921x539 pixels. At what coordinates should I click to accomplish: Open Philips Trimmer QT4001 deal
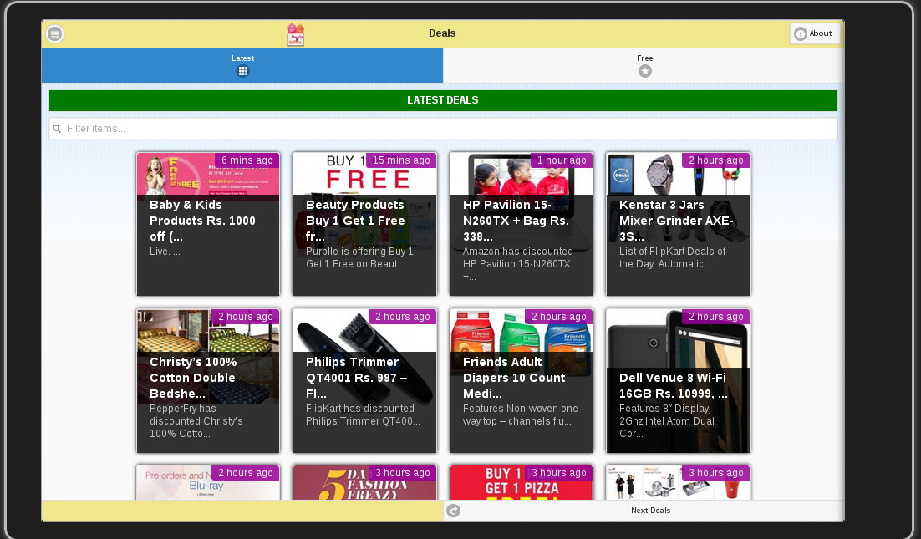coord(364,381)
